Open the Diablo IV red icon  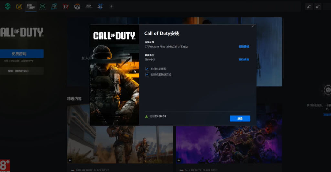tap(66, 6)
